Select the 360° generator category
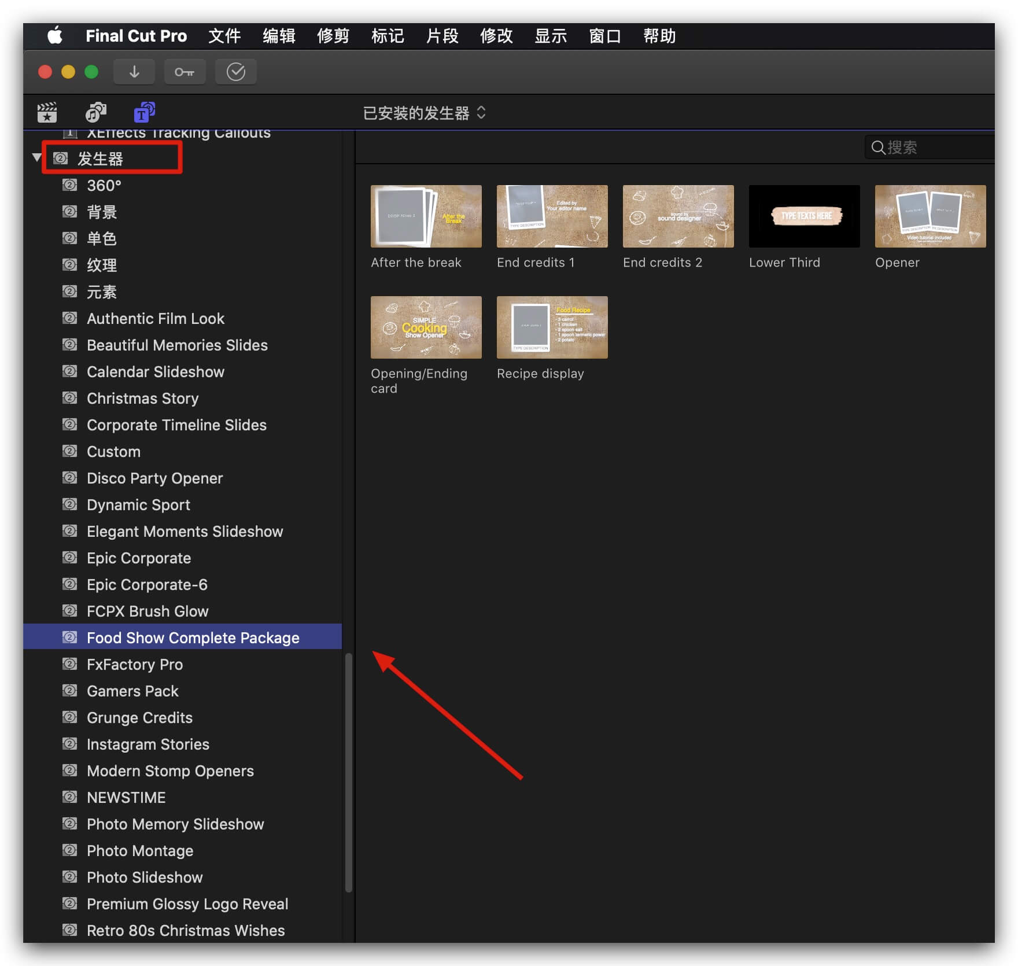 [182, 185]
